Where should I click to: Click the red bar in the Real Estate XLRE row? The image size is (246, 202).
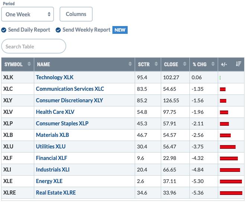tap(231, 193)
